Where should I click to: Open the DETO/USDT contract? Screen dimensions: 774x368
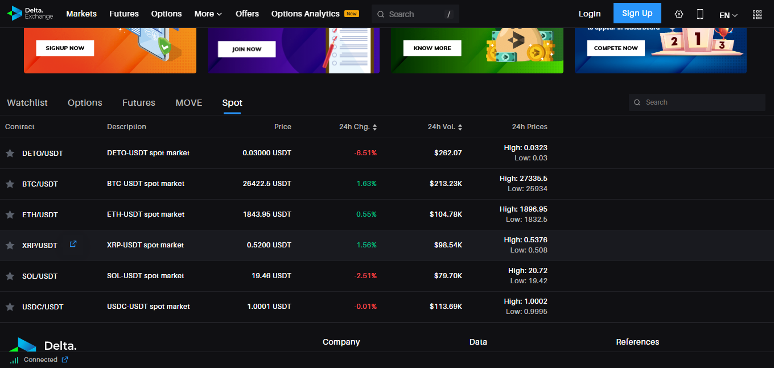click(x=43, y=154)
